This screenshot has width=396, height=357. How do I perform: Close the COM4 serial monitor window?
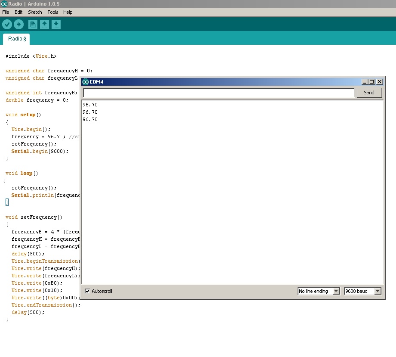pos(379,82)
